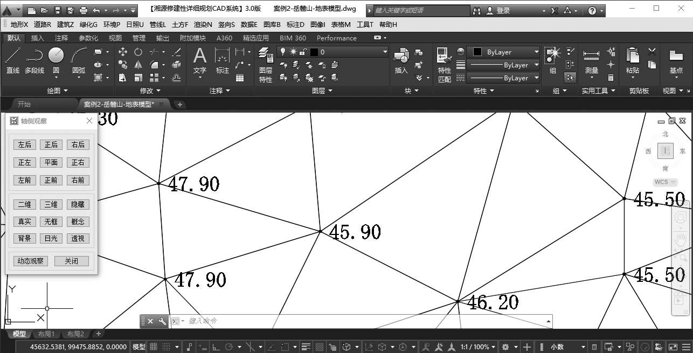Viewport: 693px width, 353px height.
Task: Select the Arc (圆弧) tool
Action: pos(79,60)
